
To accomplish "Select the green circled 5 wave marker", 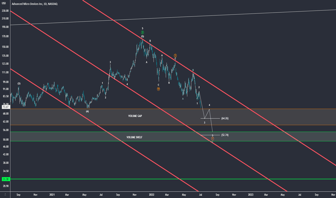I will 142,32.
